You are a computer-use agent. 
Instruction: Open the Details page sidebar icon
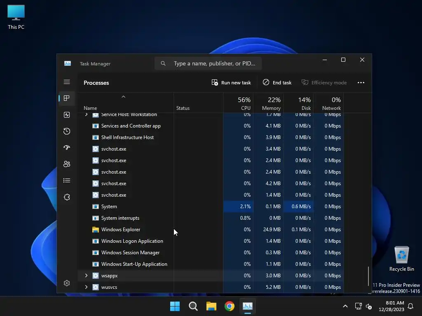pyautogui.click(x=67, y=181)
